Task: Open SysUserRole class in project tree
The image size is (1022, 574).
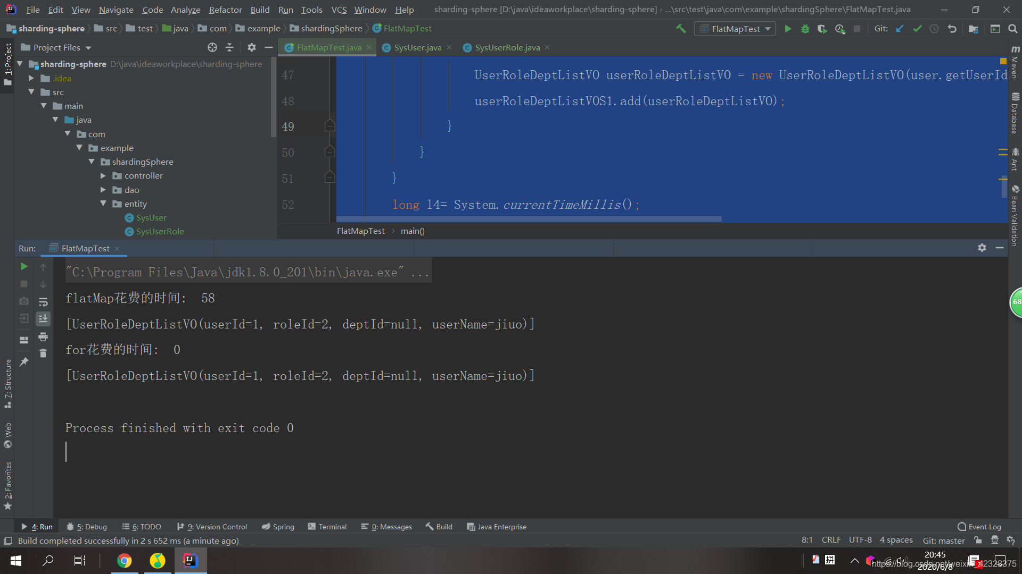Action: click(160, 231)
